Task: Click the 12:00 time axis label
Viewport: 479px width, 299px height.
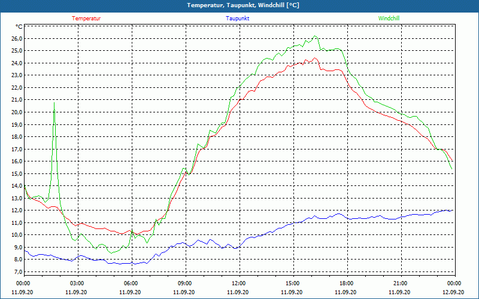Action: pyautogui.click(x=239, y=283)
